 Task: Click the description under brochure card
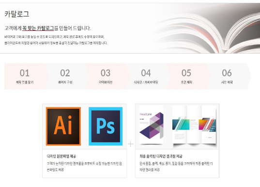point(176,167)
